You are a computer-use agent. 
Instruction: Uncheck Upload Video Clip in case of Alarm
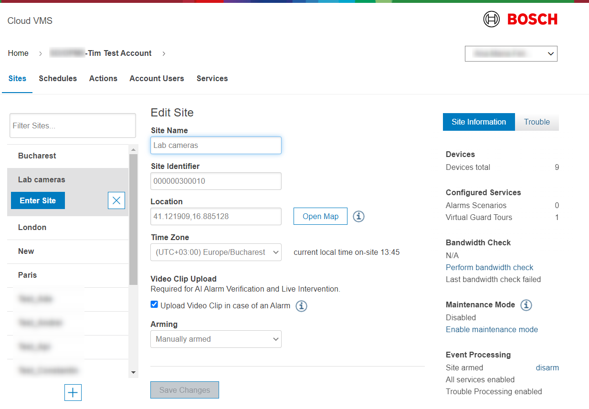point(154,304)
